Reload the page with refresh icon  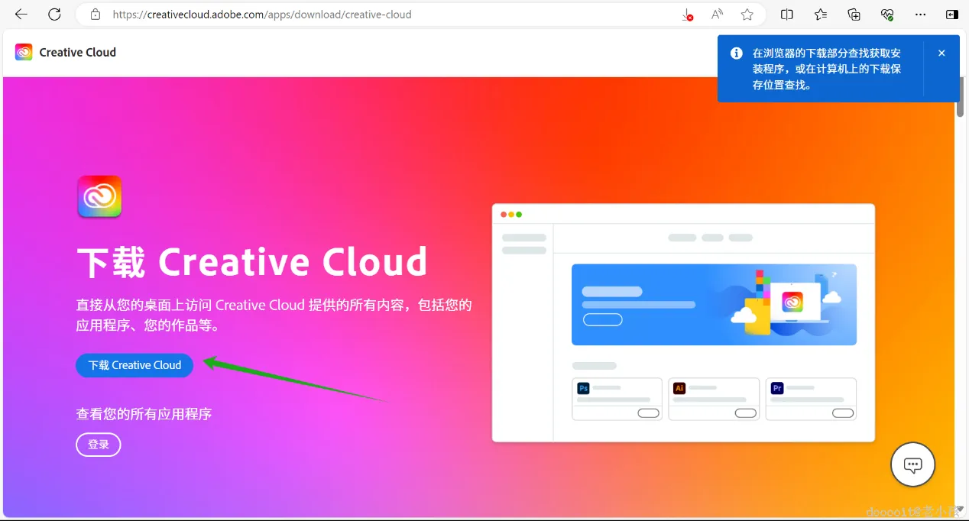click(54, 15)
